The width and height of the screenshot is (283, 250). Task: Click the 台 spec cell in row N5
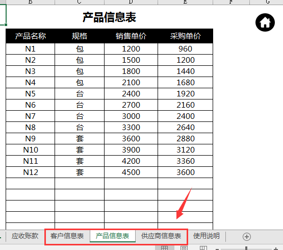80,93
